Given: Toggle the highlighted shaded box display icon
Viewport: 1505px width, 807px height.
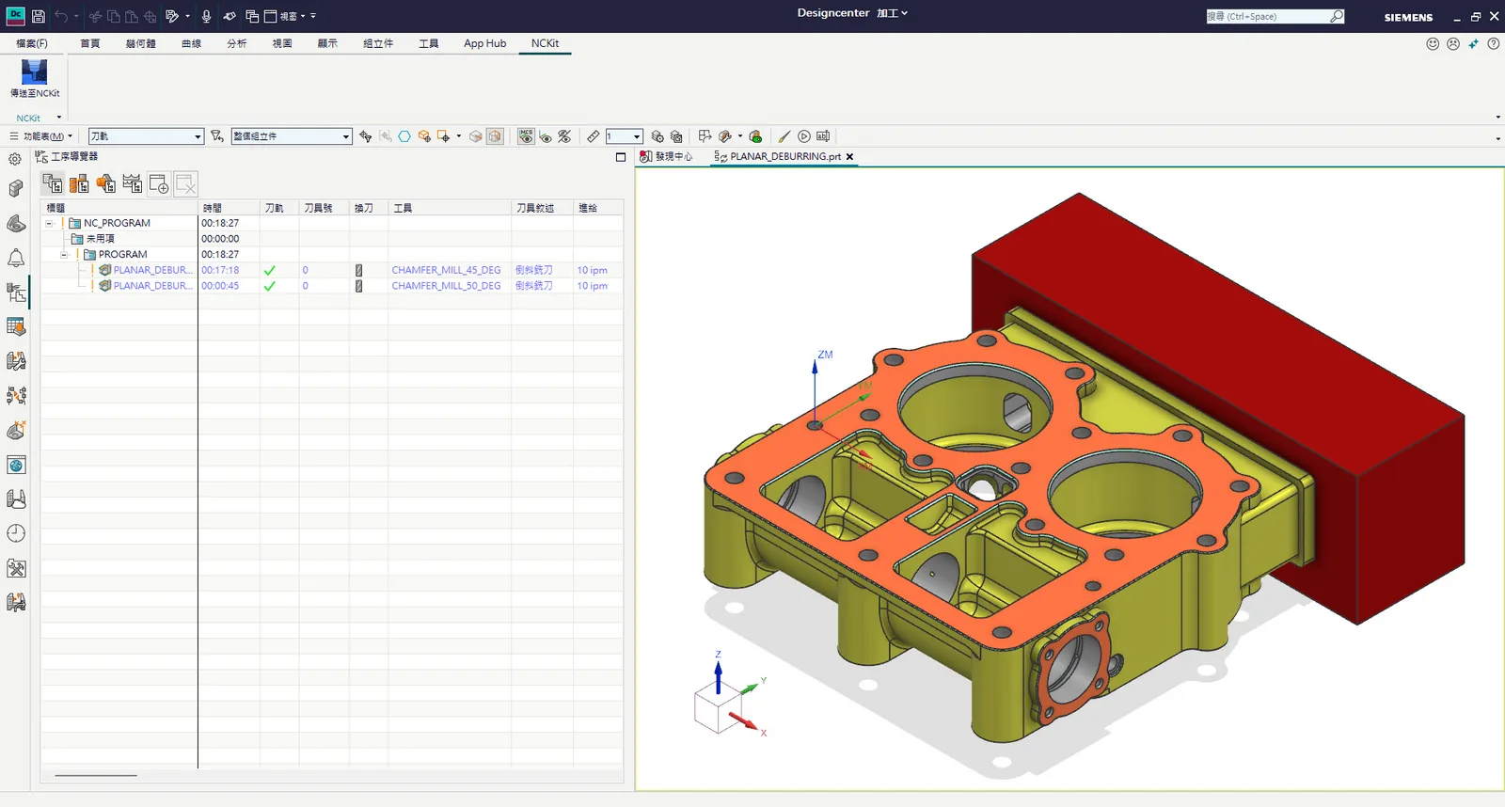Looking at the screenshot, I should [x=495, y=136].
